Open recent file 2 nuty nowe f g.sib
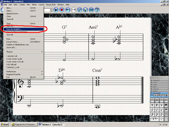The height and width of the screenshot is (127, 169). tap(24, 59)
